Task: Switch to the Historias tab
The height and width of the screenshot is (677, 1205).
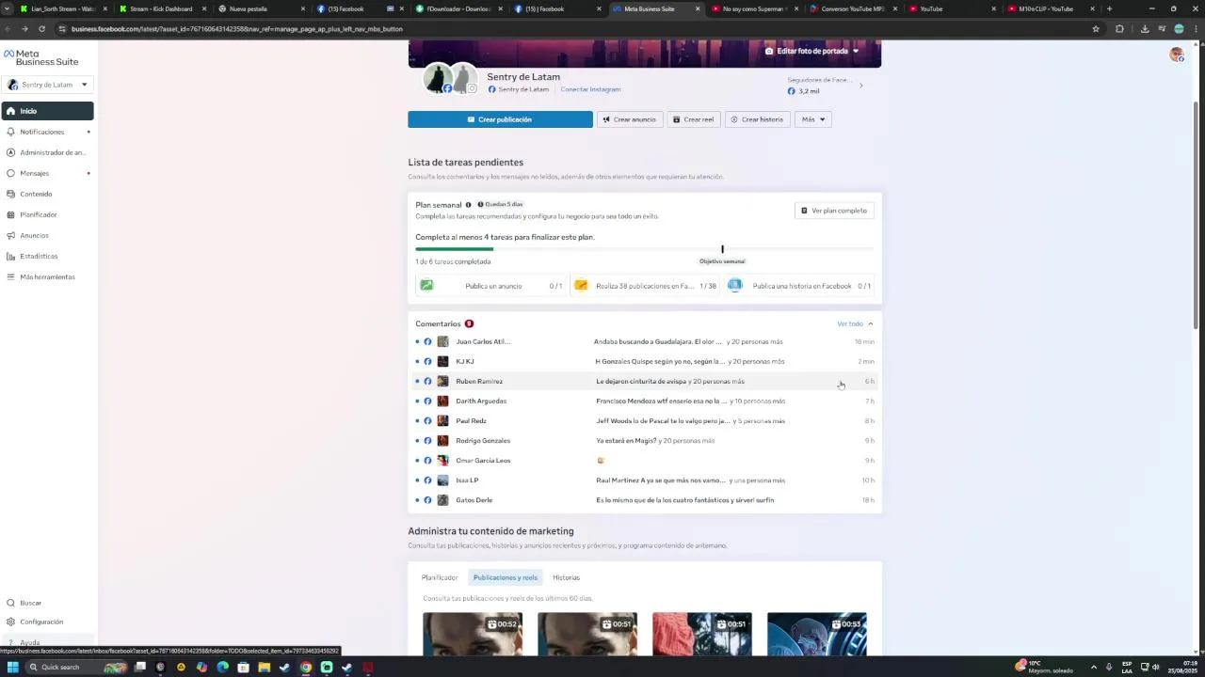Action: [x=566, y=577]
